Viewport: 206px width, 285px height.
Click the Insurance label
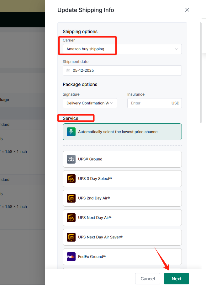coord(136,94)
